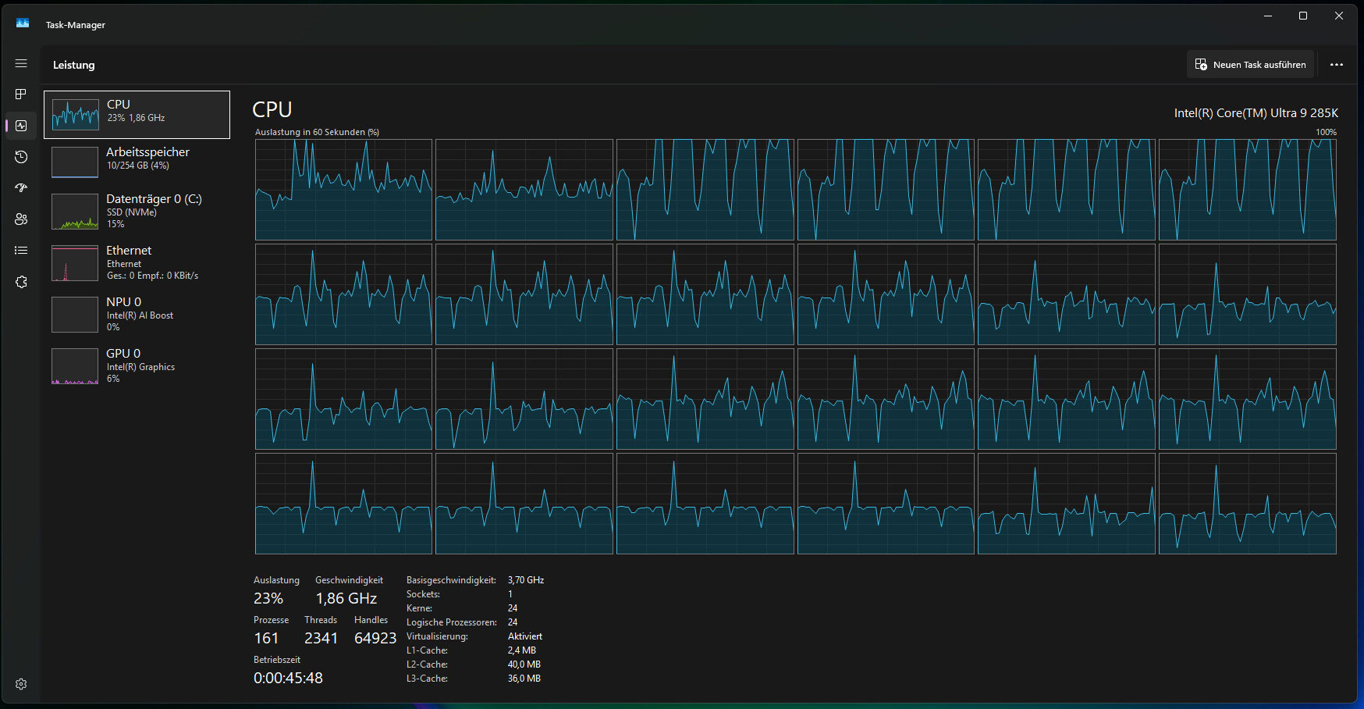Screen dimensions: 1364x709
Task: Open the Prozesse page icon in sidebar
Action: [21, 94]
